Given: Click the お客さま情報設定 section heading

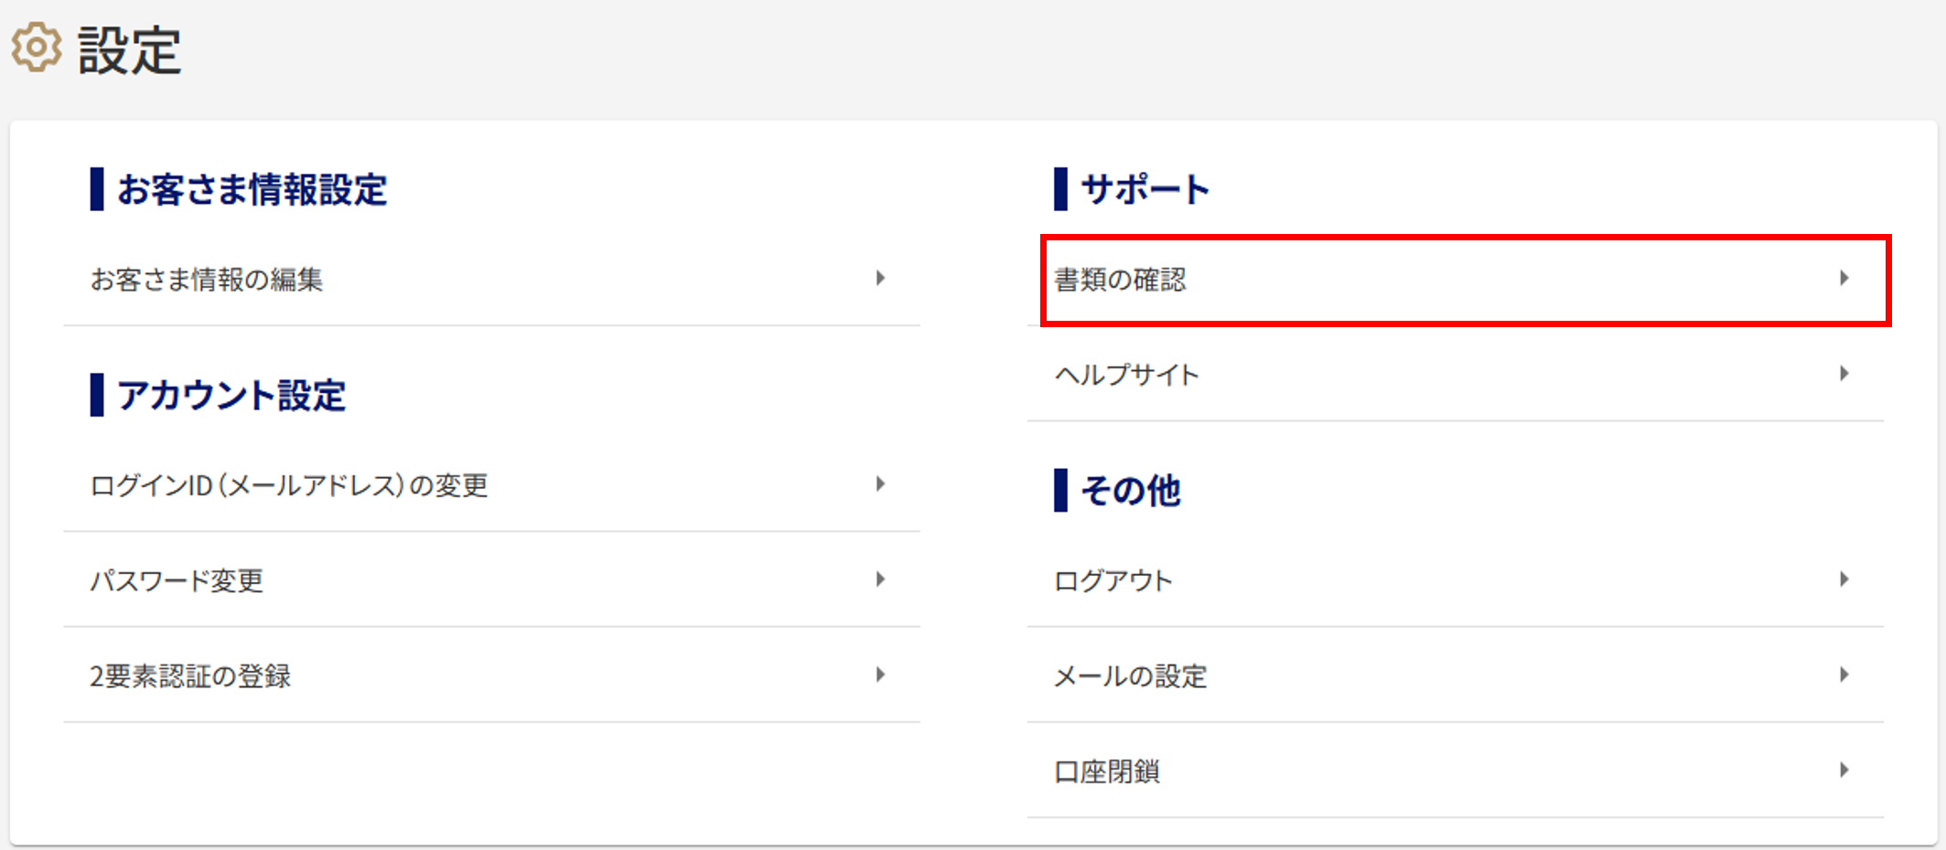Looking at the screenshot, I should point(252,189).
